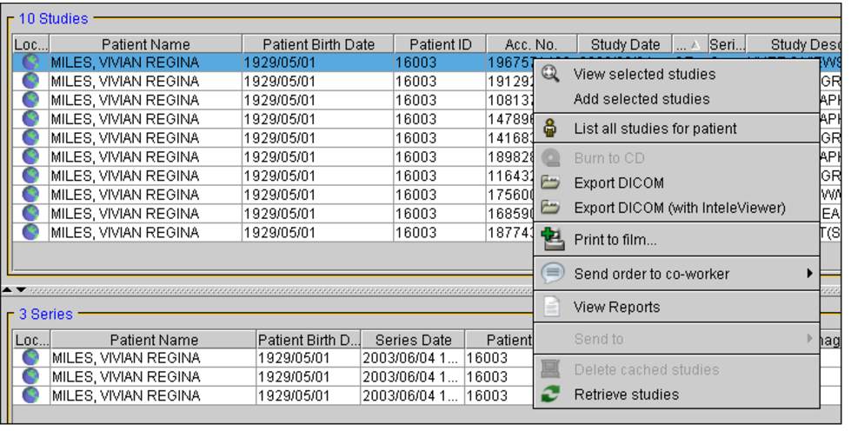Choose Add selected studies from the context menu
851x431 pixels.
click(x=641, y=99)
